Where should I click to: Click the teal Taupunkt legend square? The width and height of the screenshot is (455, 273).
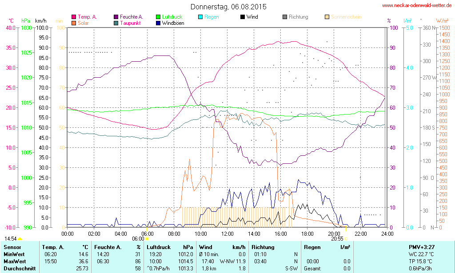pos(116,23)
